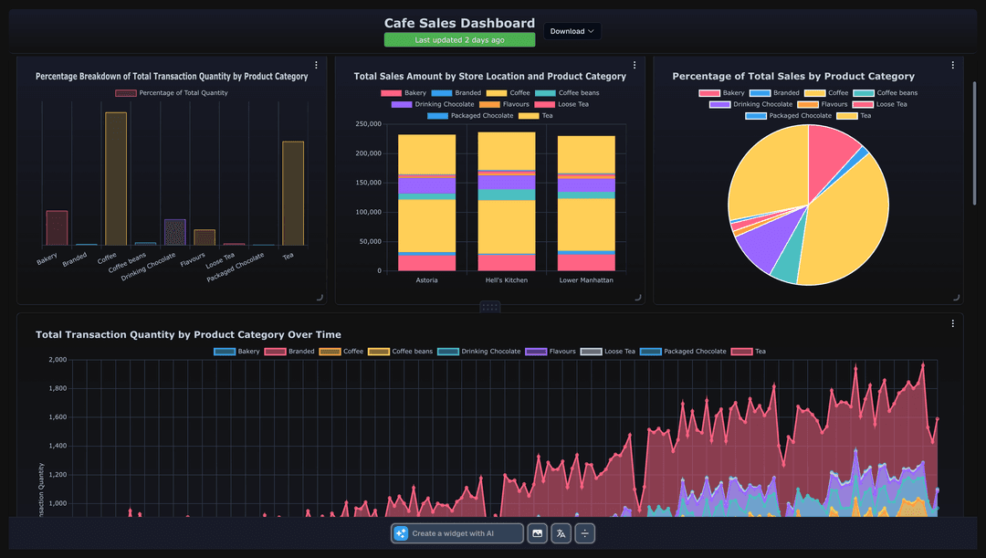Viewport: 986px width, 558px height.
Task: Open the options menu for the stacked bar chart
Action: coord(635,65)
